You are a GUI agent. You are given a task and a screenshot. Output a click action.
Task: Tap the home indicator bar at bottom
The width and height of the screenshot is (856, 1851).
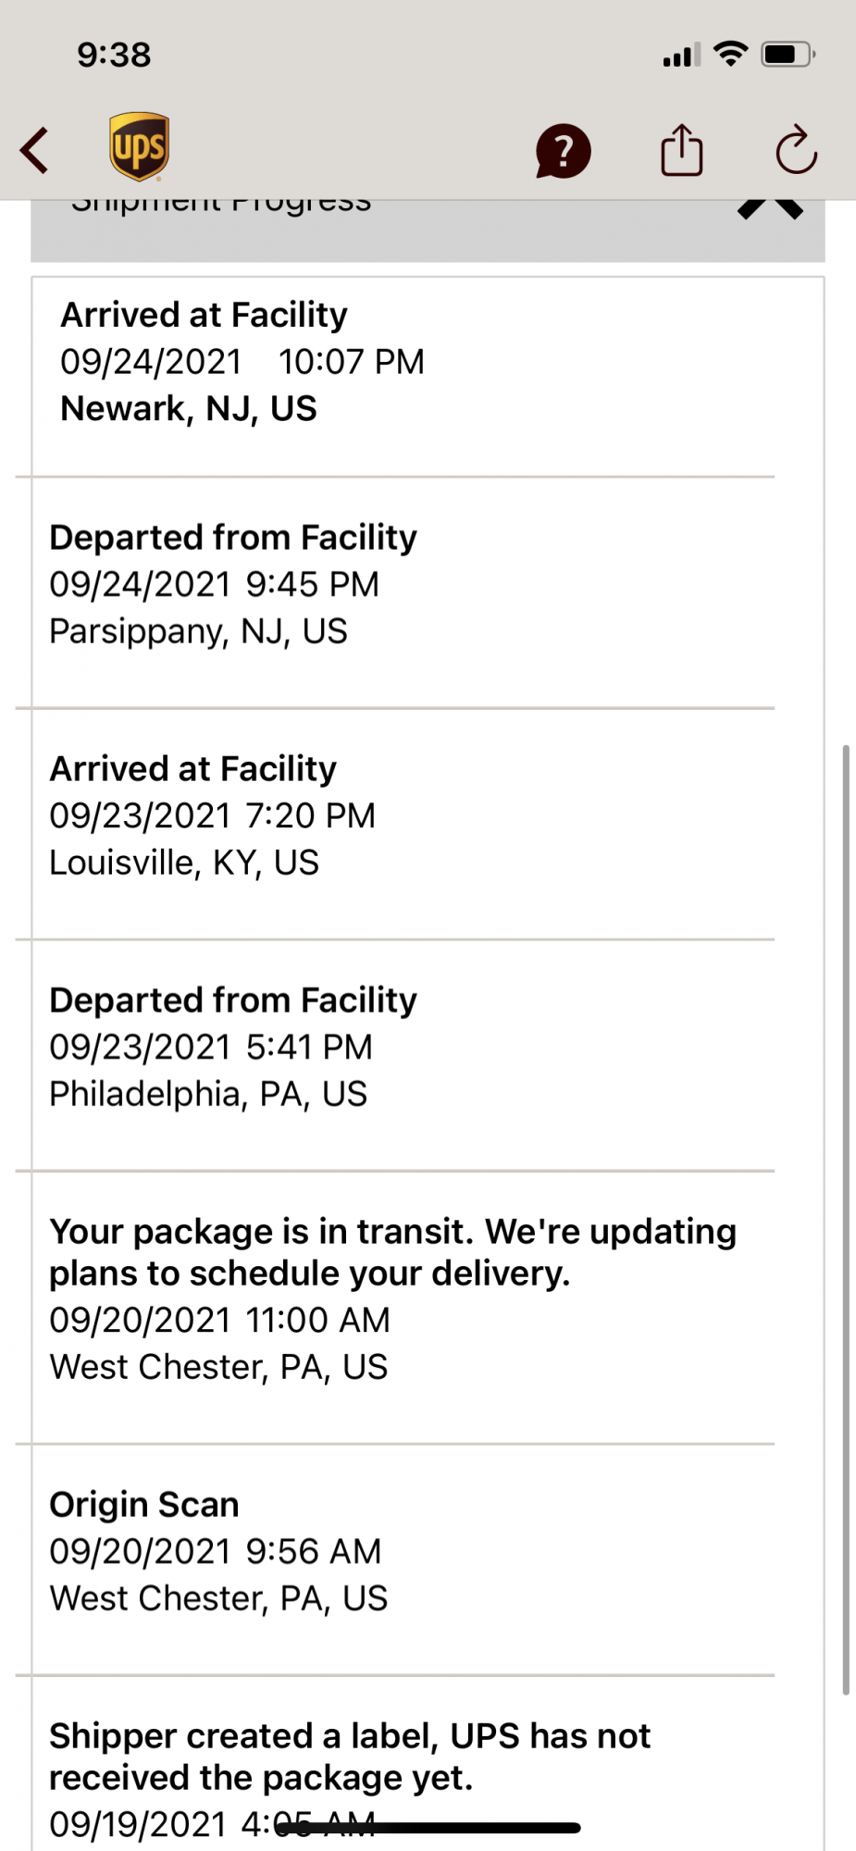click(428, 1828)
